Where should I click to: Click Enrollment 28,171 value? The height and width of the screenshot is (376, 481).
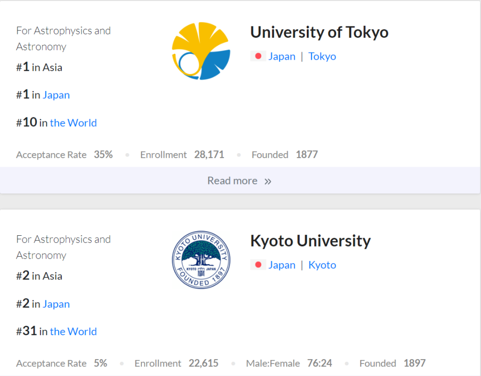(x=209, y=155)
